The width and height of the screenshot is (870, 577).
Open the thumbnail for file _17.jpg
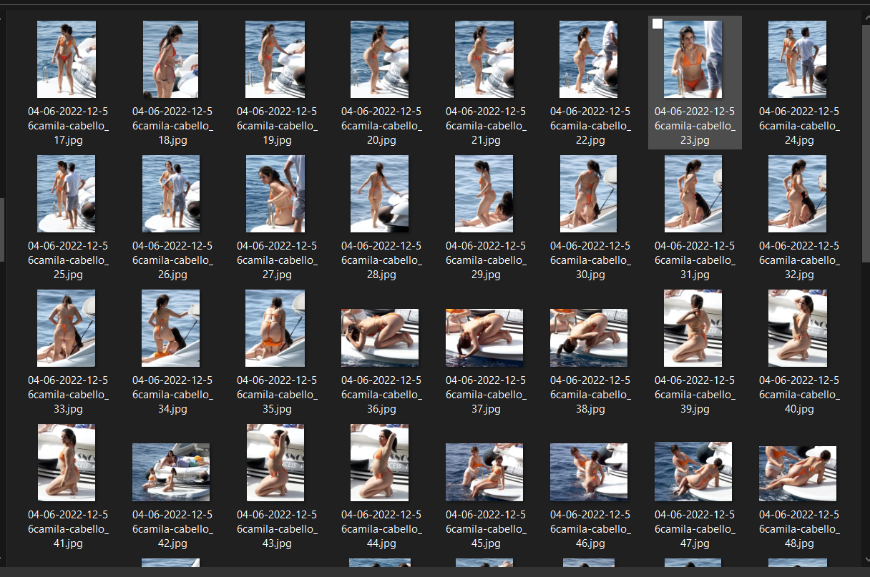(67, 59)
